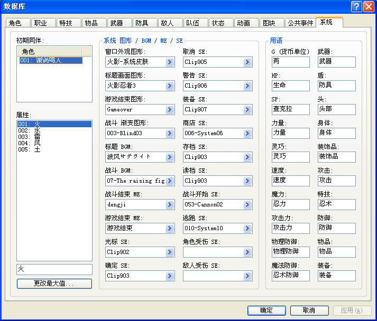Screen dimensions: 377x321
Task: Click the 头 term field 头部
Action: click(x=337, y=109)
